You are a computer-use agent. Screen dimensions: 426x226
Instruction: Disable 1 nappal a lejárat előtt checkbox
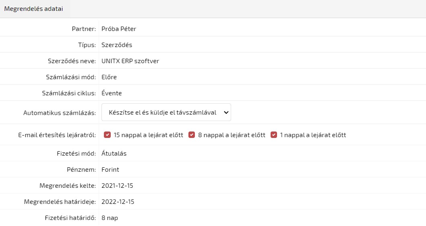pos(274,135)
